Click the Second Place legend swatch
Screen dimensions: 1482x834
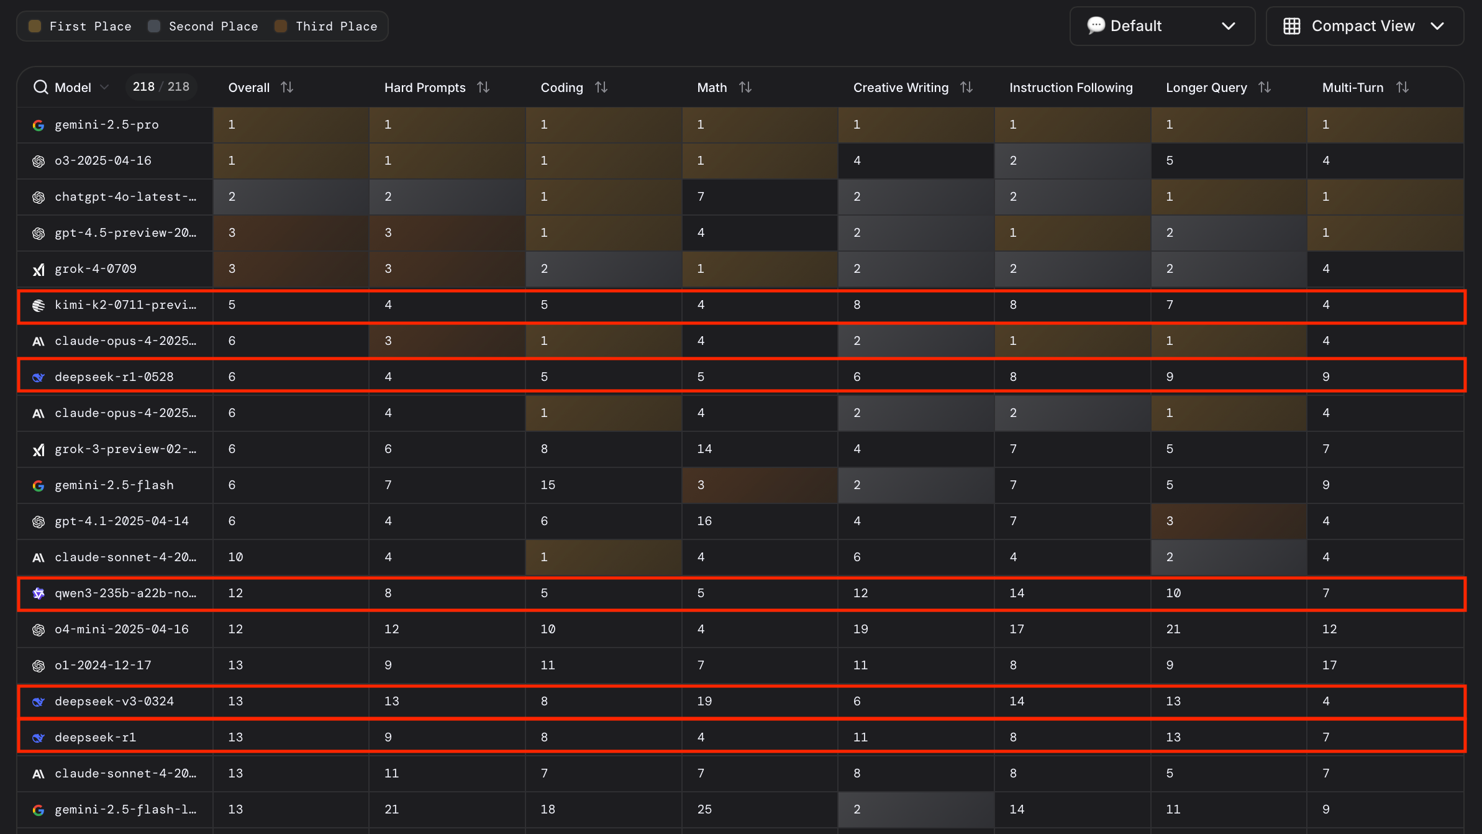(x=154, y=26)
